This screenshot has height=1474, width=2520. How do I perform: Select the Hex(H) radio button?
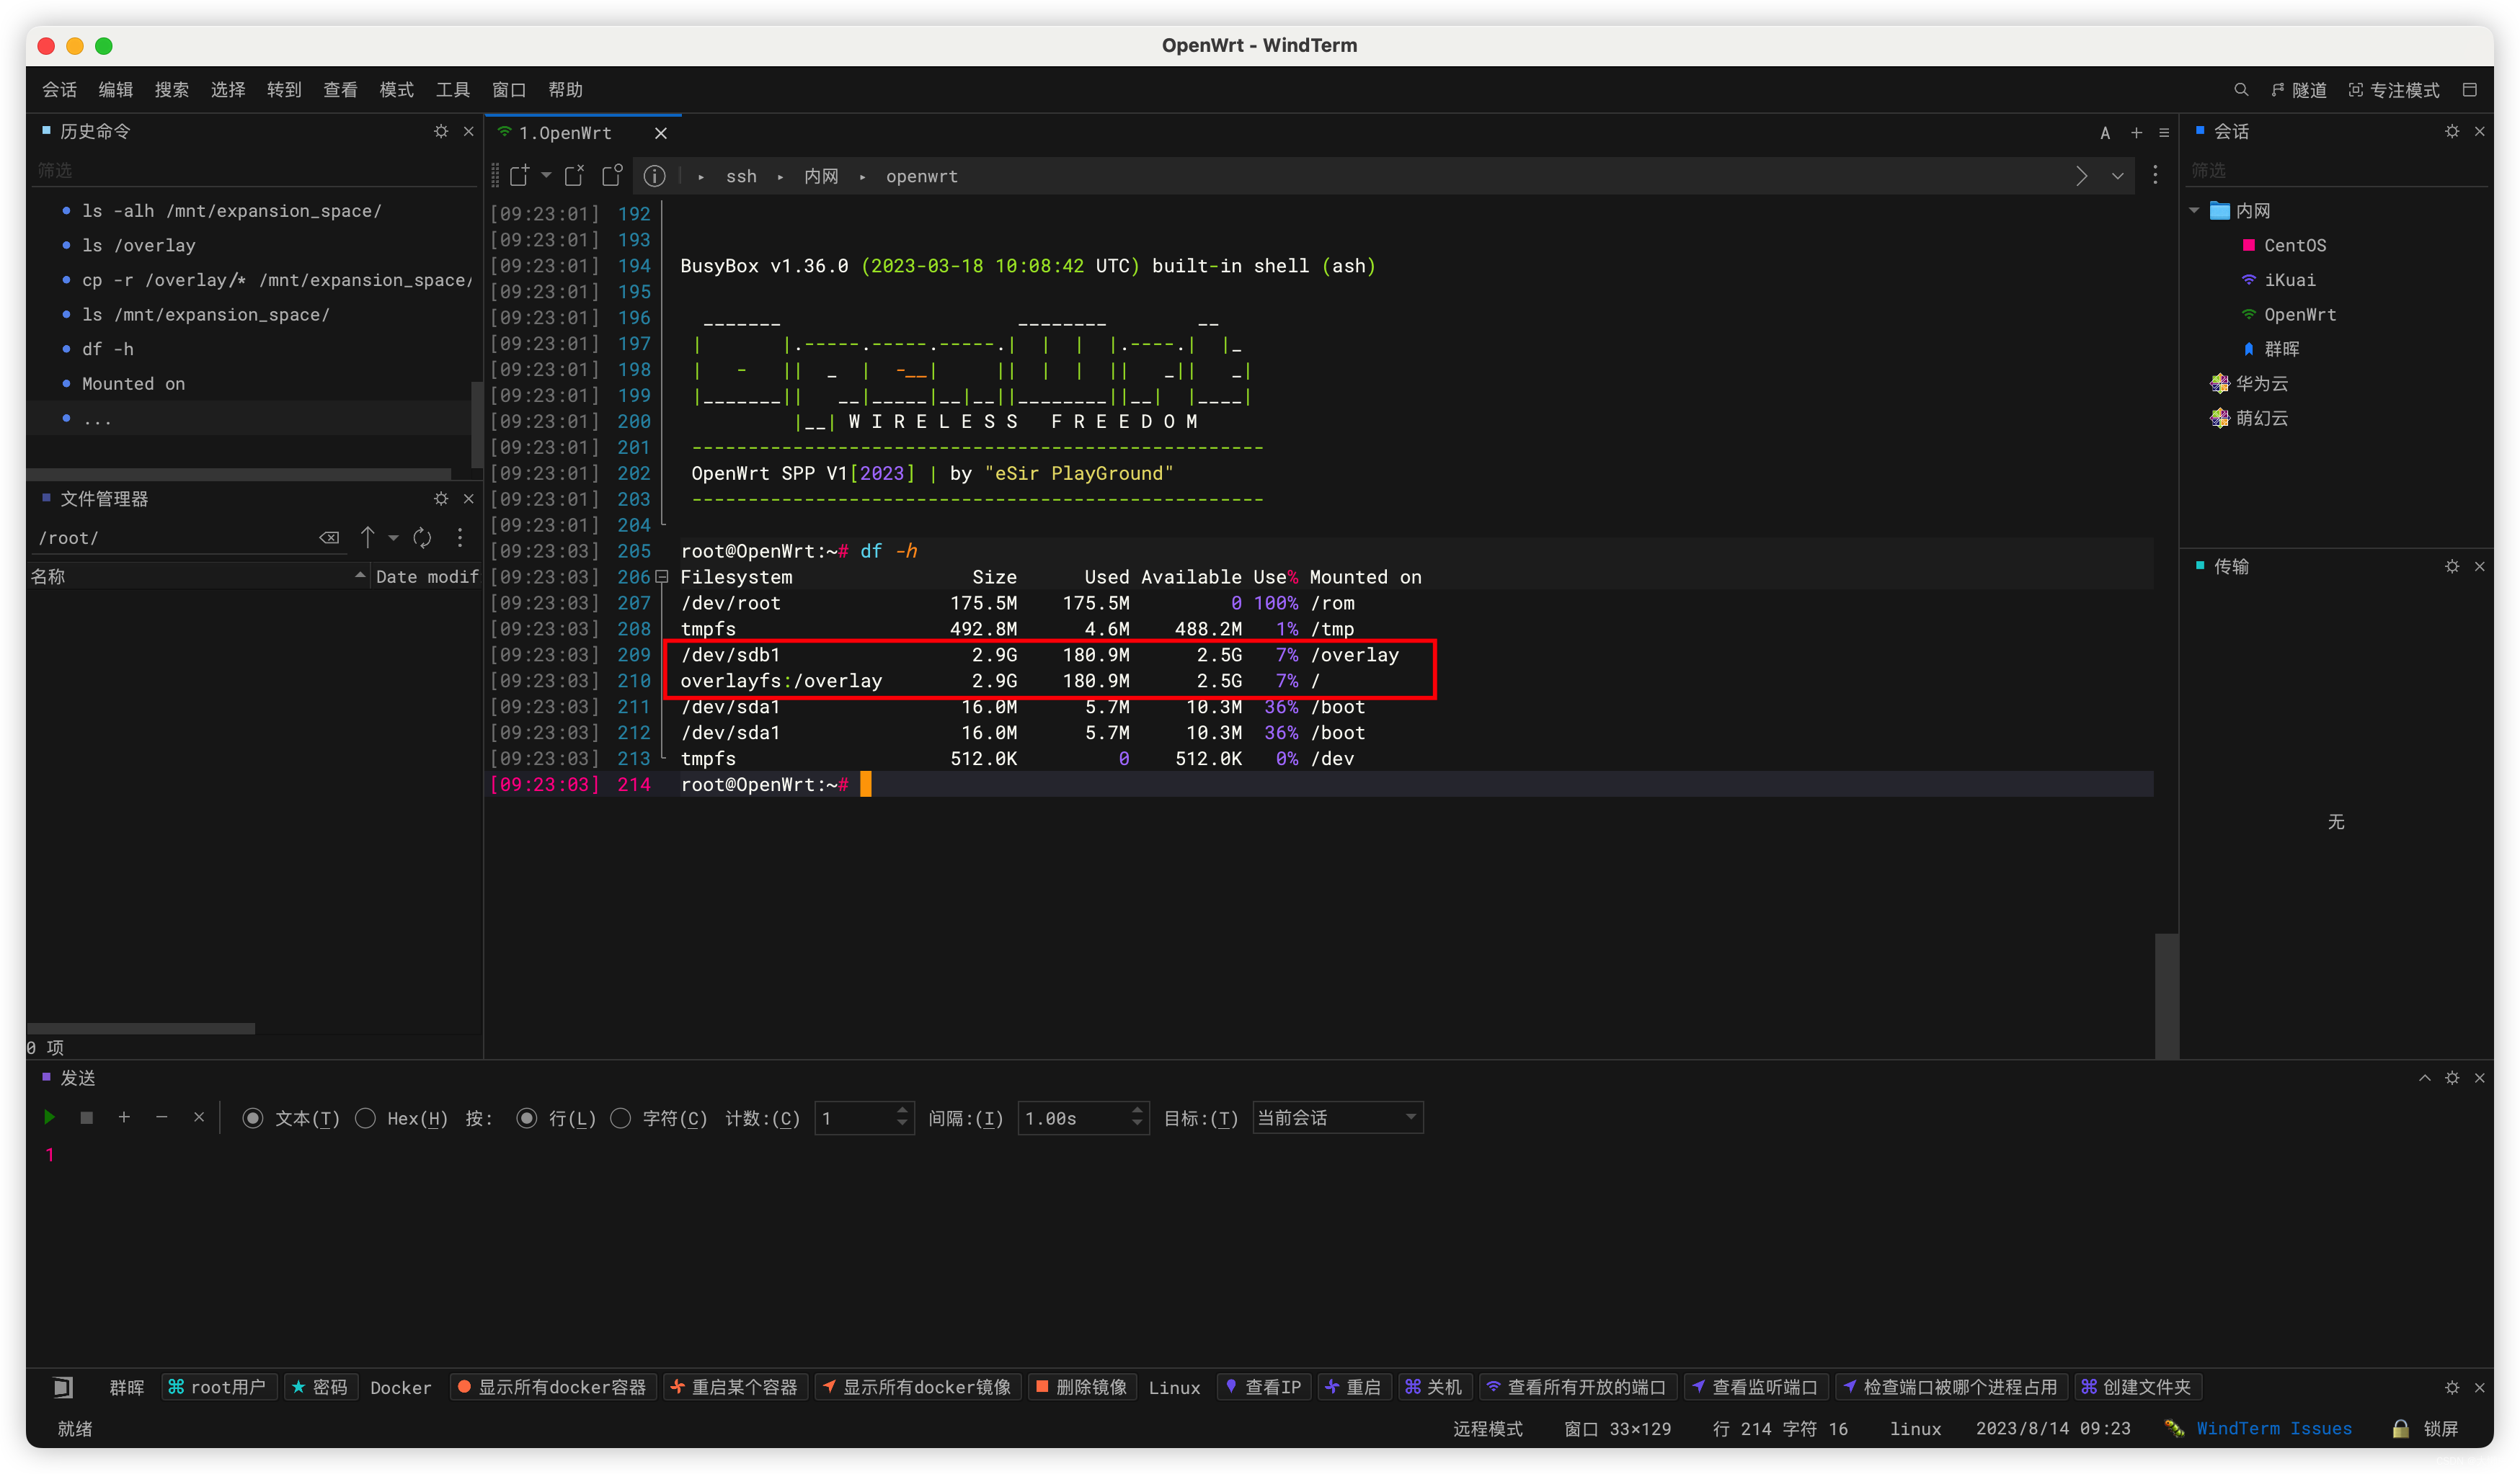[x=366, y=1118]
